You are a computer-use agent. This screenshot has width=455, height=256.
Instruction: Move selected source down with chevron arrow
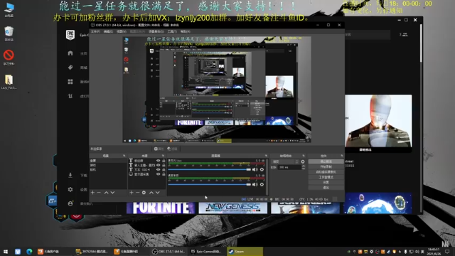pos(158,193)
